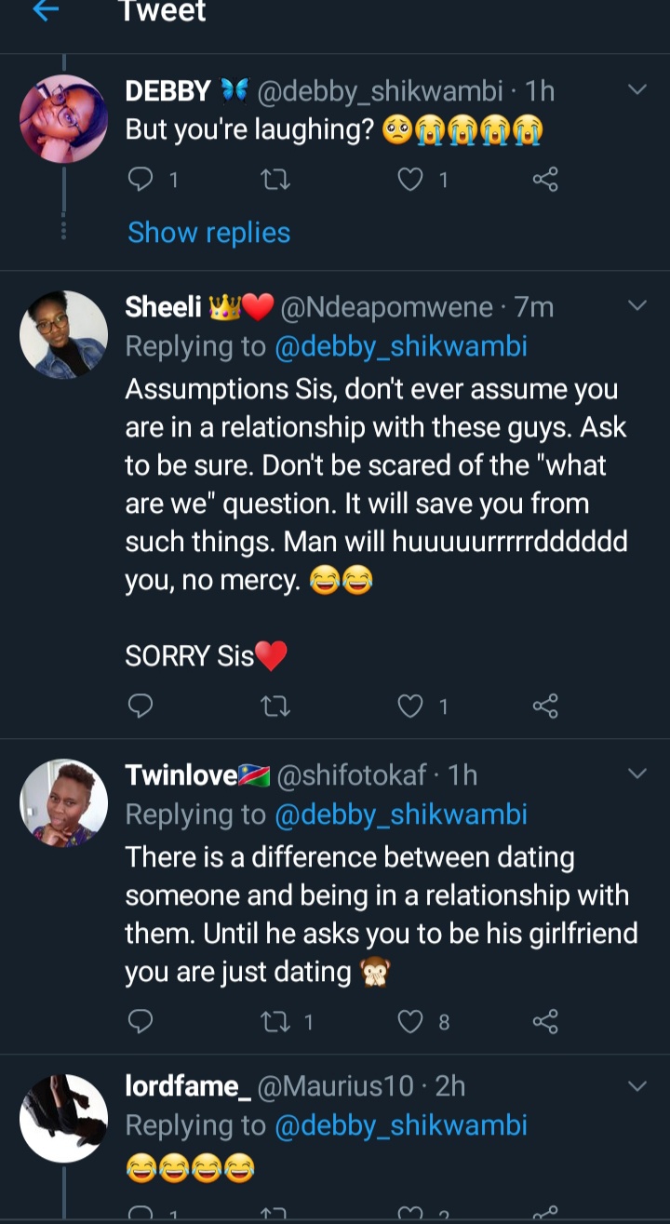Open the options chevron on Twinlove's tweet
670x1224 pixels.
pos(637,774)
